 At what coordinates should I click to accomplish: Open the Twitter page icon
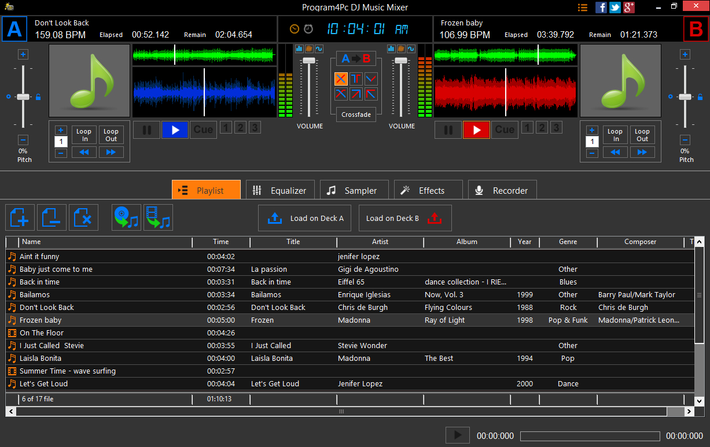(615, 8)
